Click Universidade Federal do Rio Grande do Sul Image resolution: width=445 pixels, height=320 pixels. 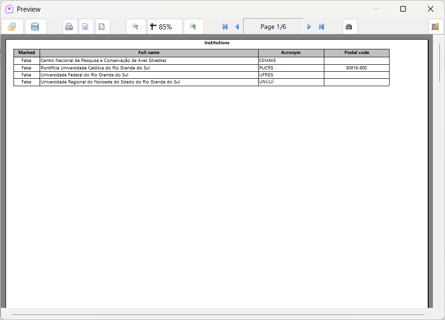[84, 75]
